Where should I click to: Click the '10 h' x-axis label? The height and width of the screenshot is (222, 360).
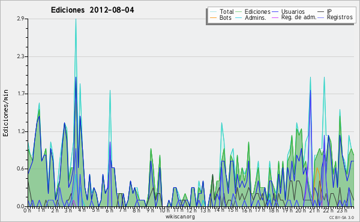[164, 211]
